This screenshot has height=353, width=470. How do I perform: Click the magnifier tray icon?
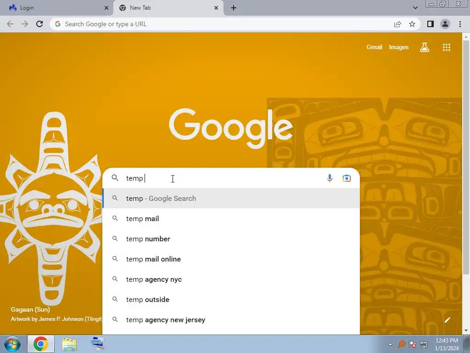[x=401, y=344]
